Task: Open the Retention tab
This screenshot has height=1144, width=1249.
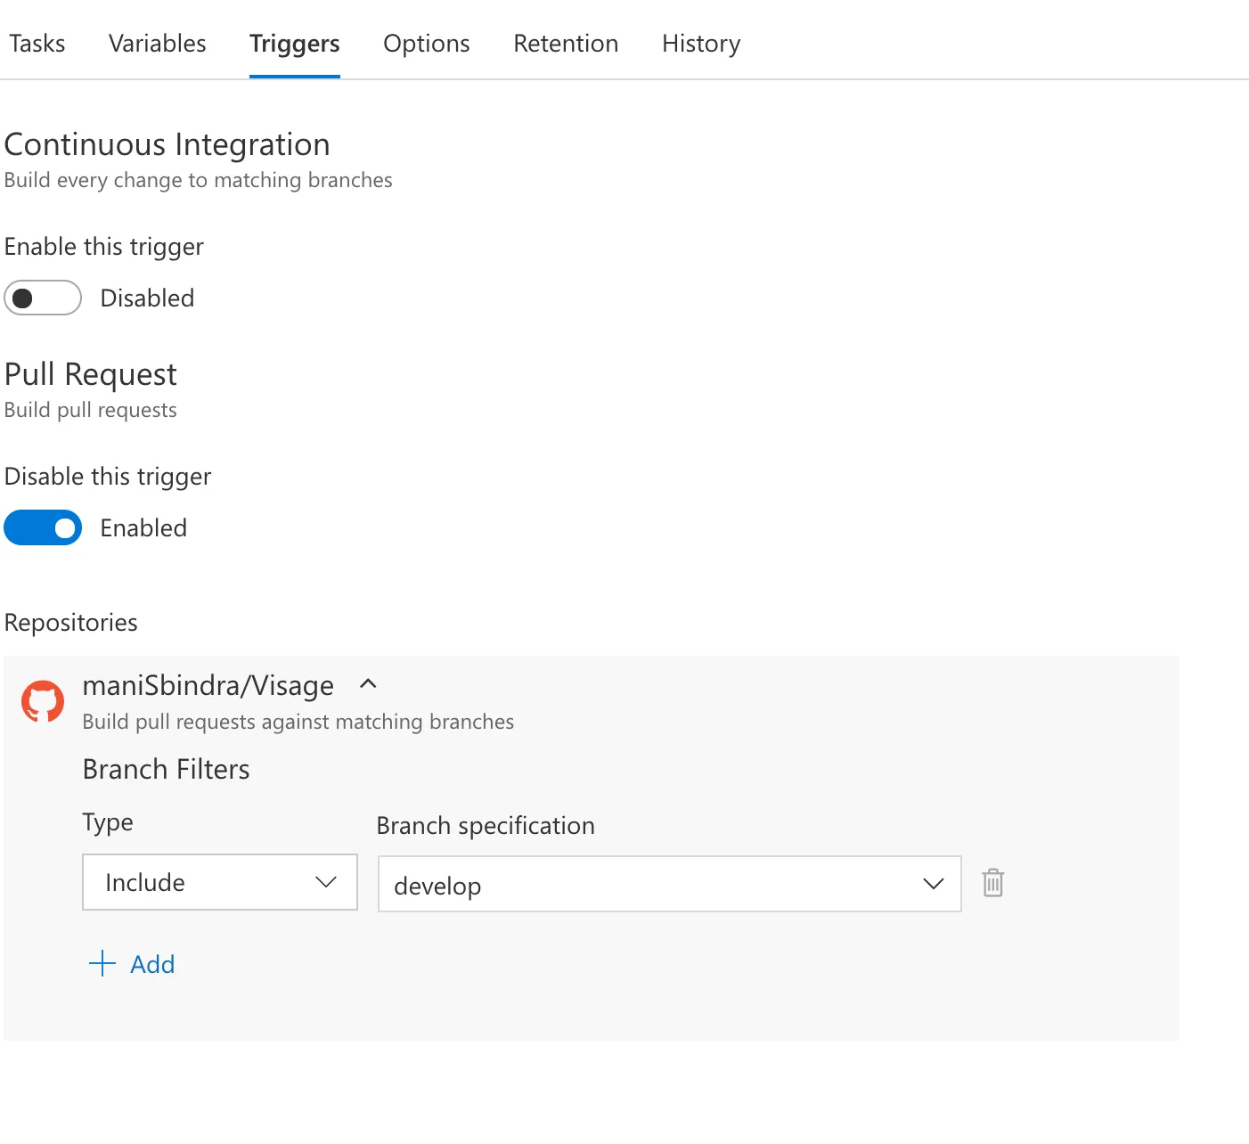Action: point(566,43)
